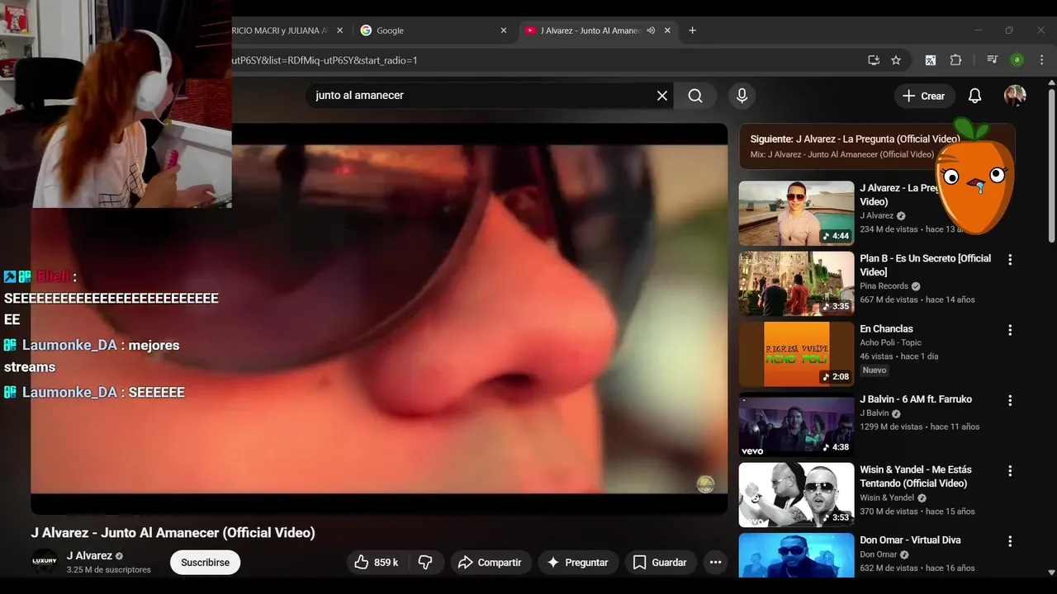Open more actions below the video

[715, 563]
